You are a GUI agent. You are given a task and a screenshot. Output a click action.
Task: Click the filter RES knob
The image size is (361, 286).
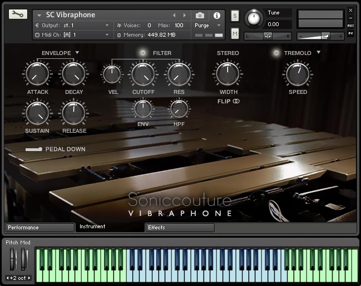[179, 74]
